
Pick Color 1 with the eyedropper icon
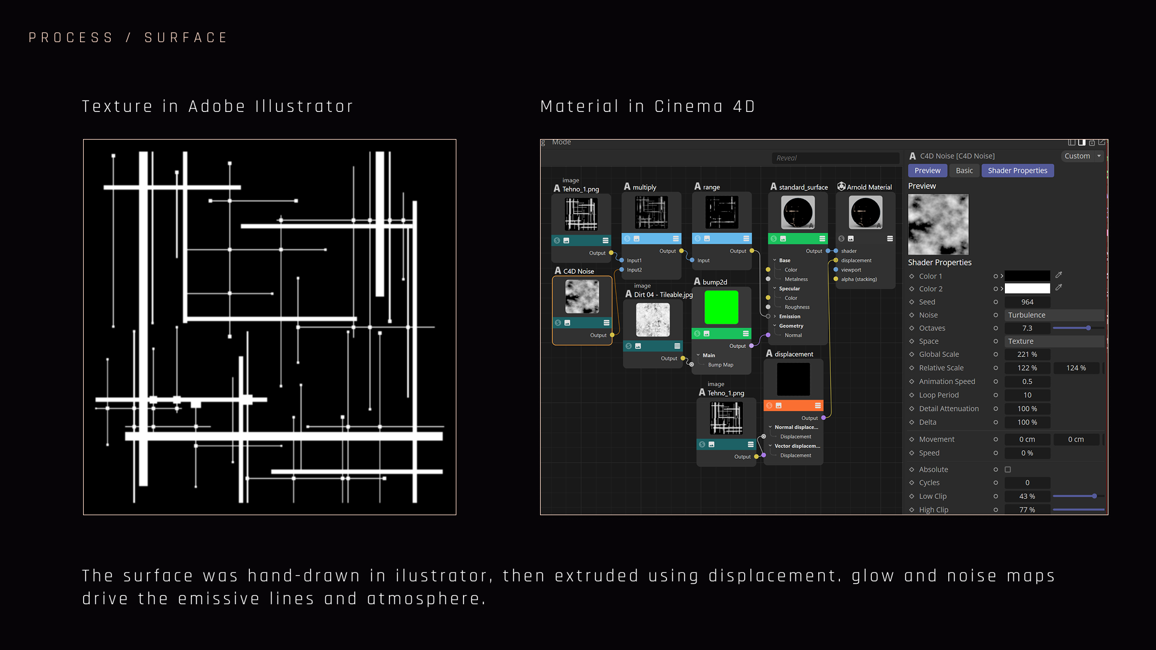click(1058, 275)
